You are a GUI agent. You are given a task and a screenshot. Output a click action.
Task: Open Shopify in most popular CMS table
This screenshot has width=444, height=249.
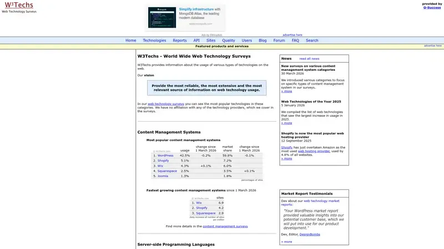[x=163, y=160]
